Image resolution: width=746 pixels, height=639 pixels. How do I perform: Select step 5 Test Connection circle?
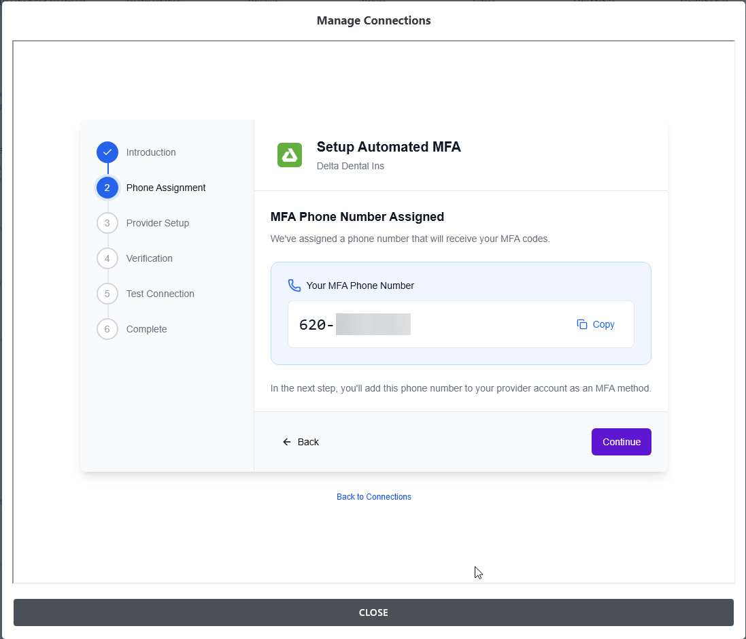click(x=107, y=294)
